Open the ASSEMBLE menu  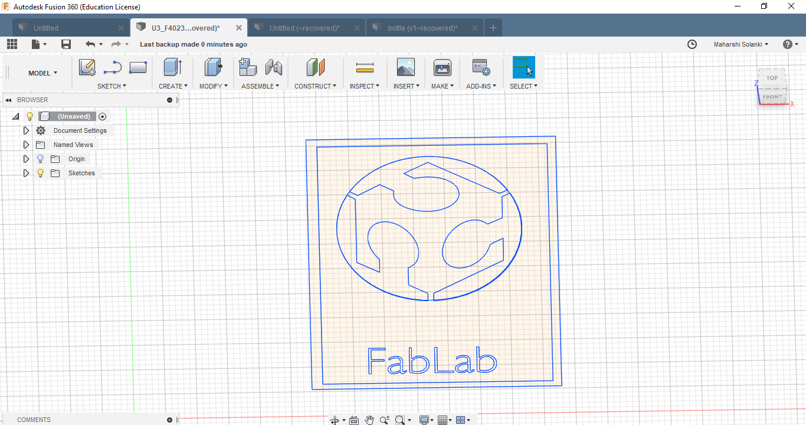click(x=260, y=86)
